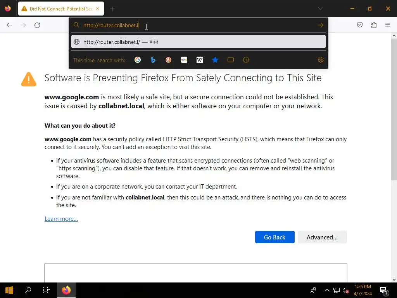Viewport: 397px width, 298px height.
Task: Open the Extensions puzzle icon
Action: pos(374,25)
